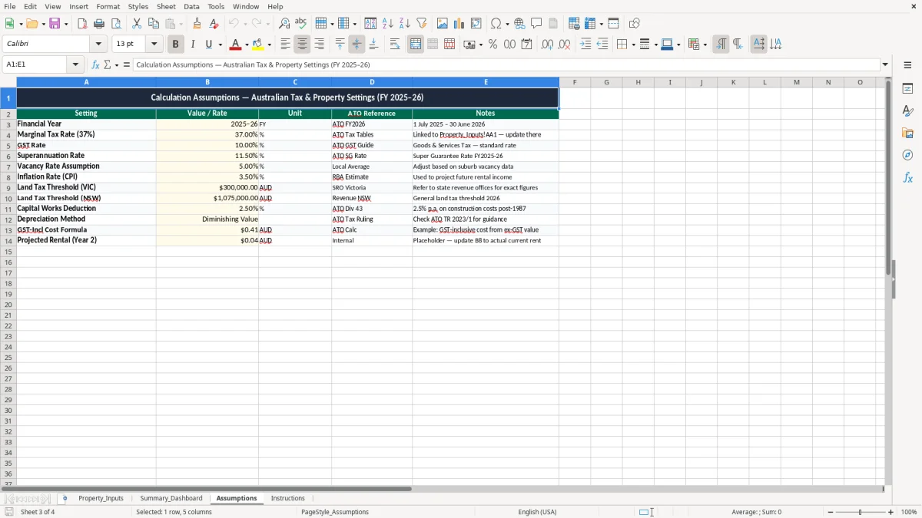Insert a comment using toolbar icon
The height and width of the screenshot is (518, 922).
tap(536, 24)
